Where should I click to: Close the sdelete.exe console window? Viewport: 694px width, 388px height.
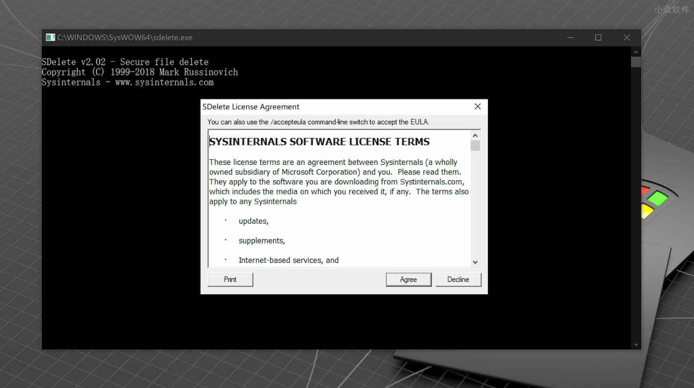(626, 38)
